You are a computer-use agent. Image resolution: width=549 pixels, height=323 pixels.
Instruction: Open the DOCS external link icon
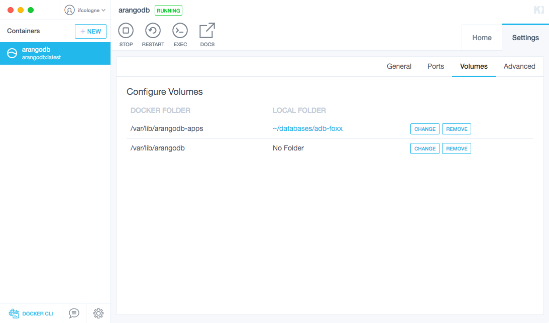(207, 31)
